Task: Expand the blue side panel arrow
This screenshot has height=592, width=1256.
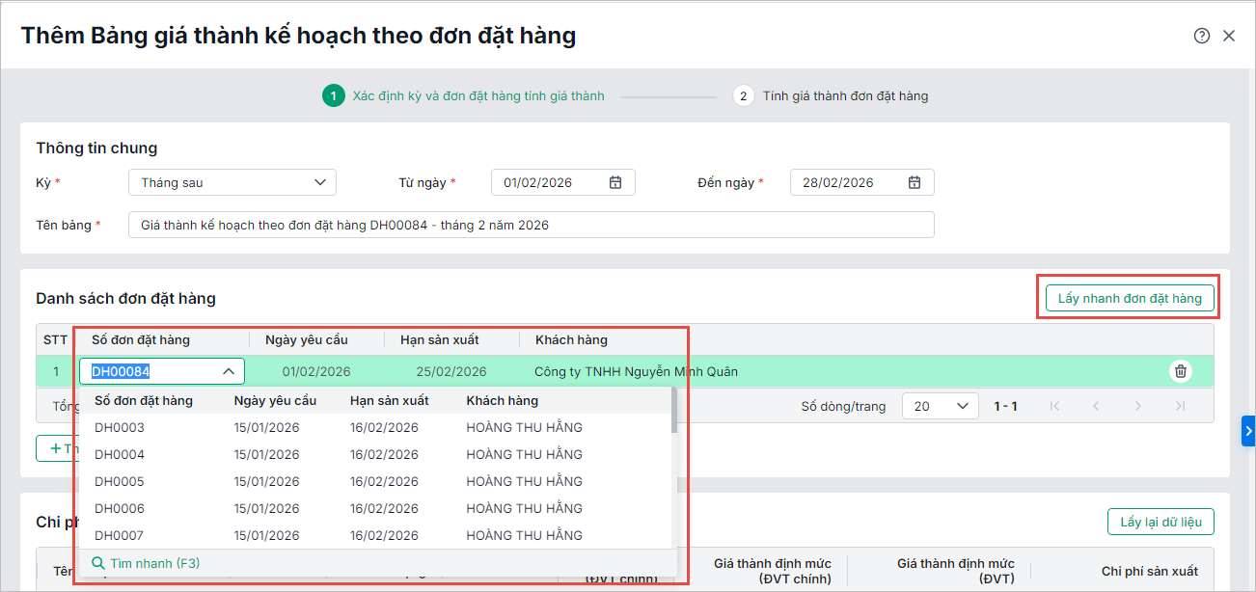Action: click(x=1248, y=430)
